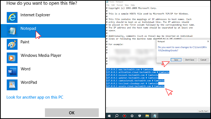211x119 pixels.
Task: Pick the Word app icon
Action: [12, 71]
